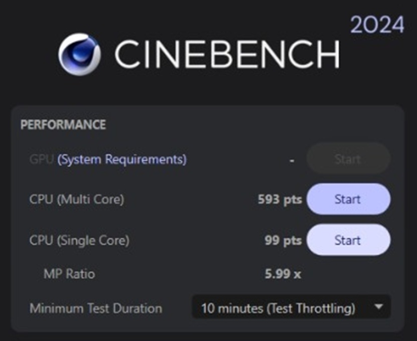This screenshot has height=341, width=417.
Task: Click the greyed-out GPU Start button
Action: point(348,158)
